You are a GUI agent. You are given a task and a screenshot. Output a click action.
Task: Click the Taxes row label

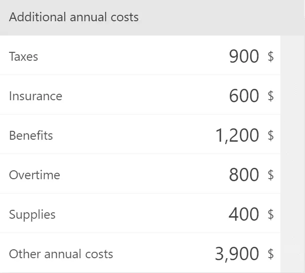pos(24,56)
